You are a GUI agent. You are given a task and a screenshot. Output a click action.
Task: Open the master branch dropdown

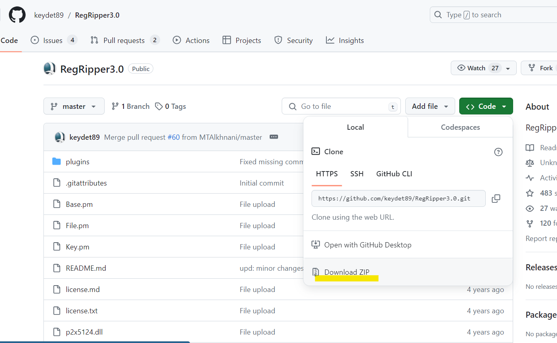coord(74,106)
